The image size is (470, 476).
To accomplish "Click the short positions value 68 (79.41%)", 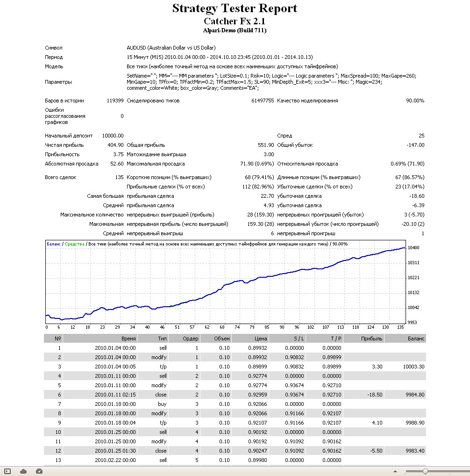I will point(259,177).
